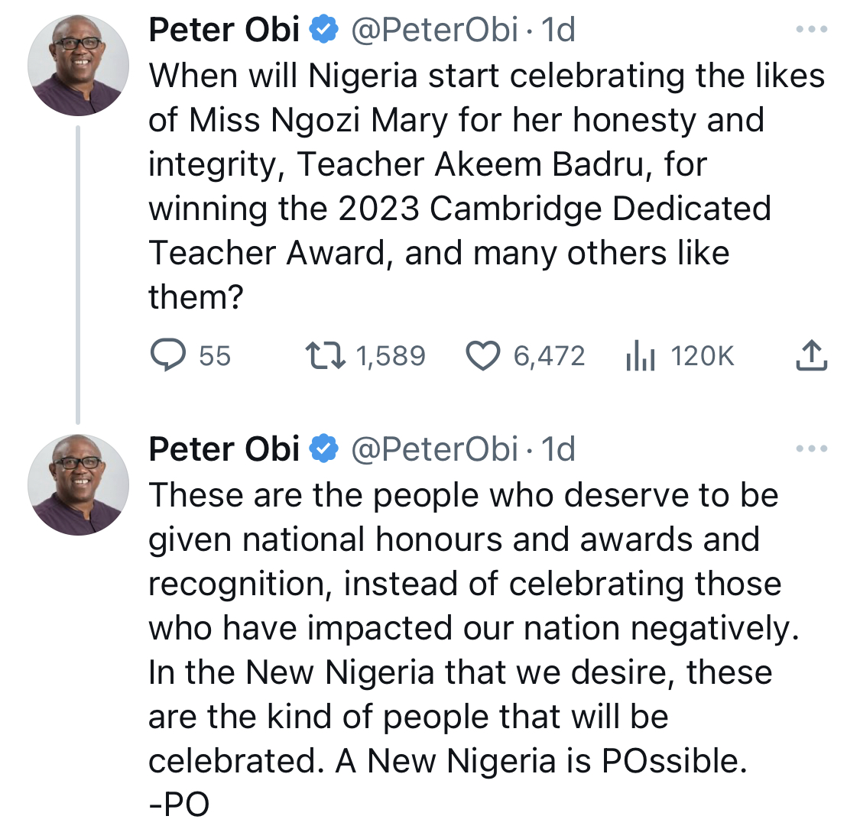This screenshot has height=829, width=860.
Task: Click verified badge on second tweet
Action: click(x=324, y=449)
